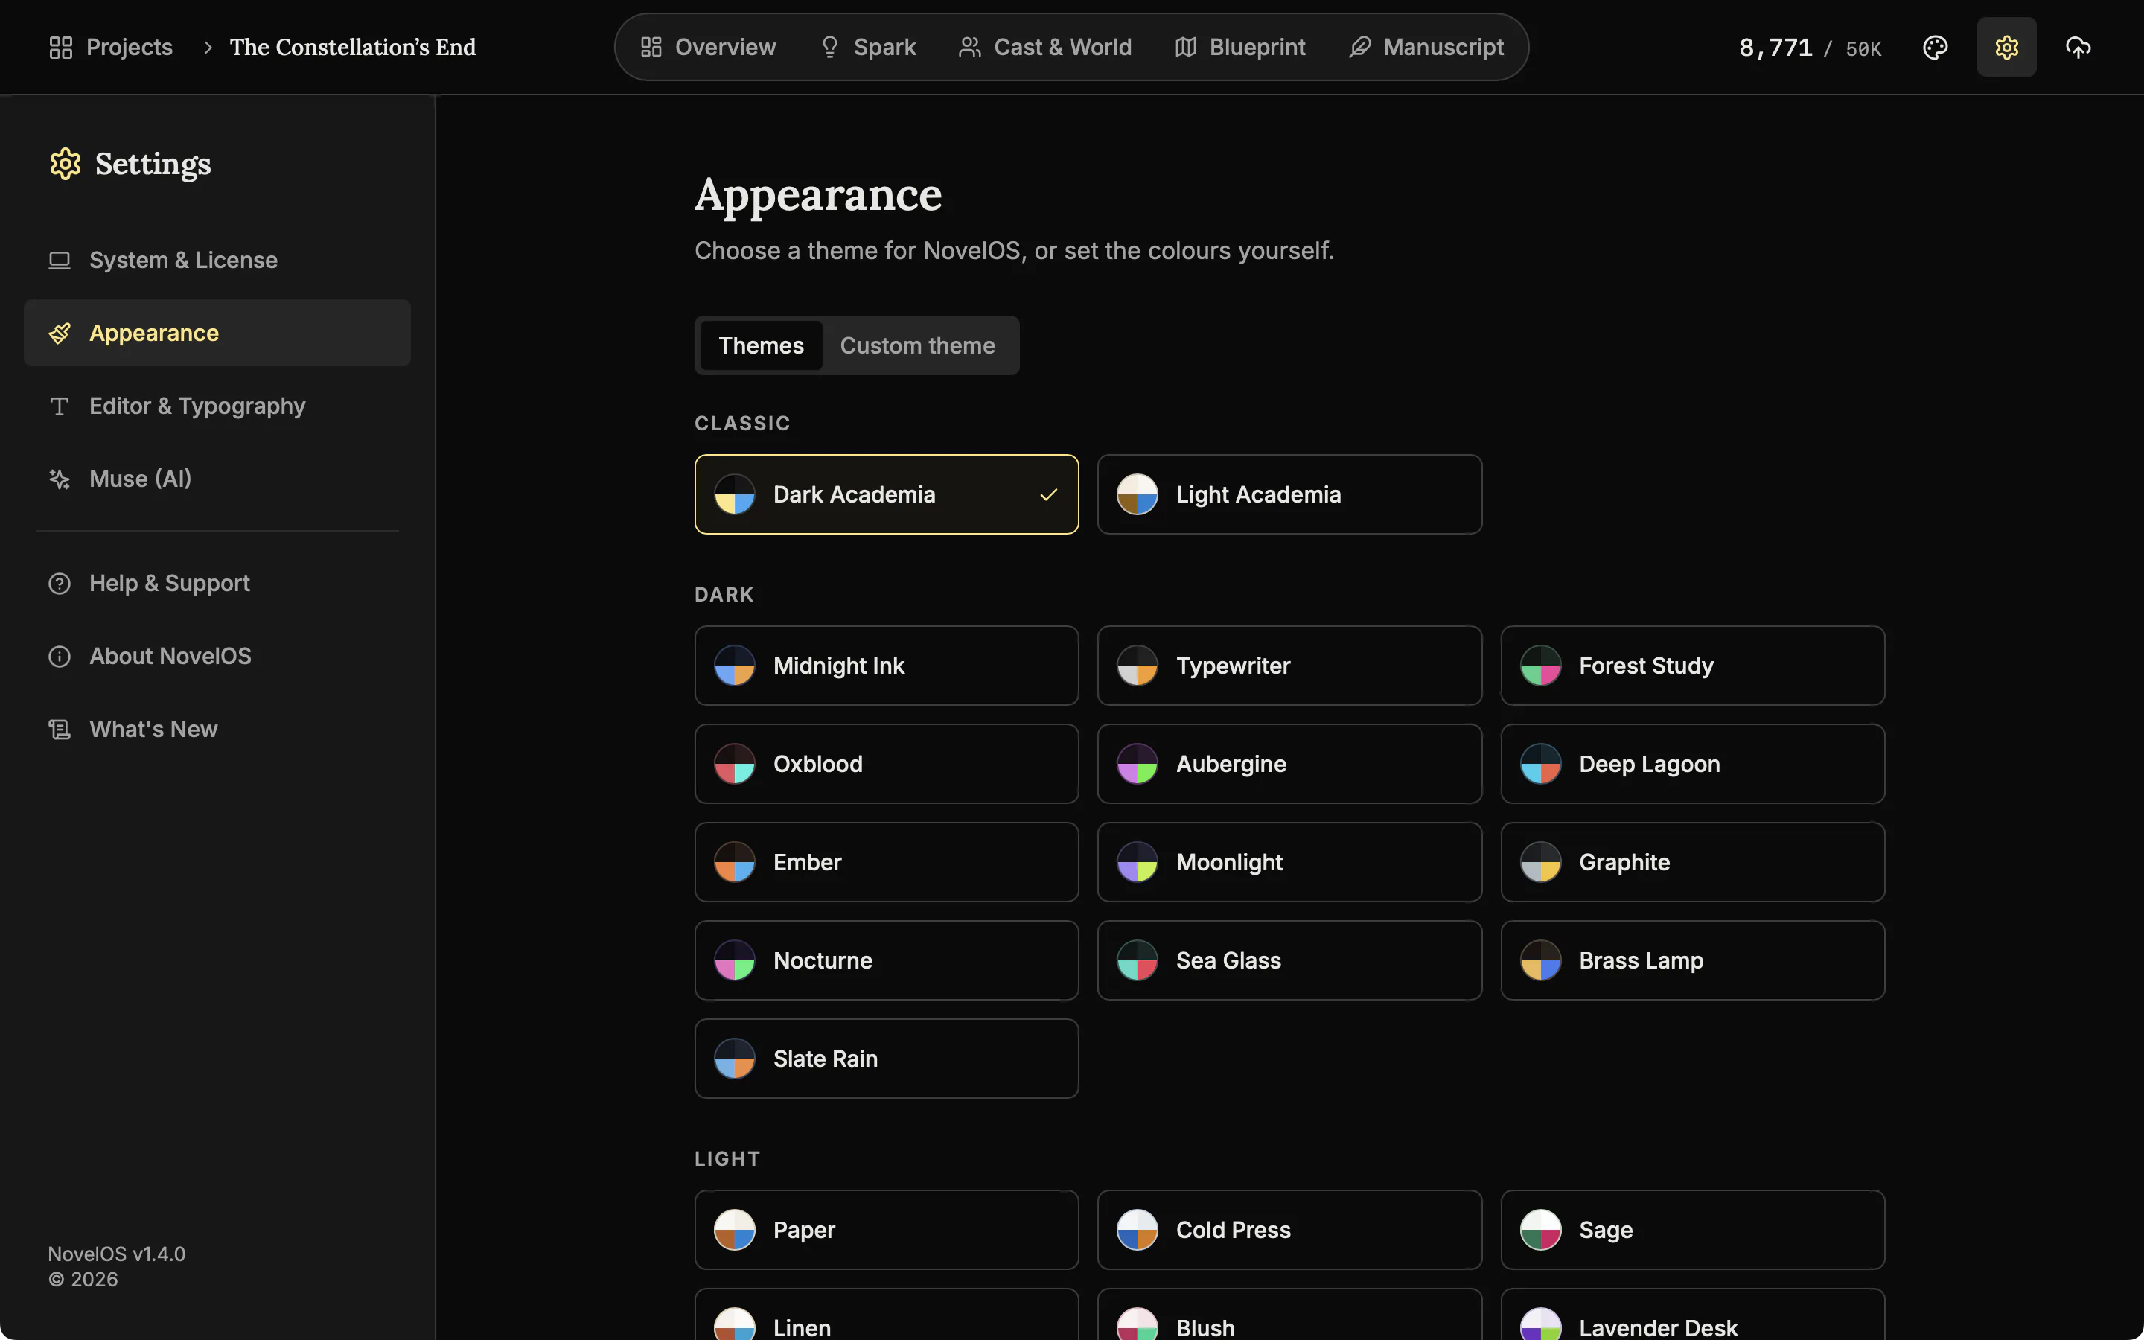Screen dimensions: 2144x1340
Task: Click the Cast & World people icon
Action: 969,47
